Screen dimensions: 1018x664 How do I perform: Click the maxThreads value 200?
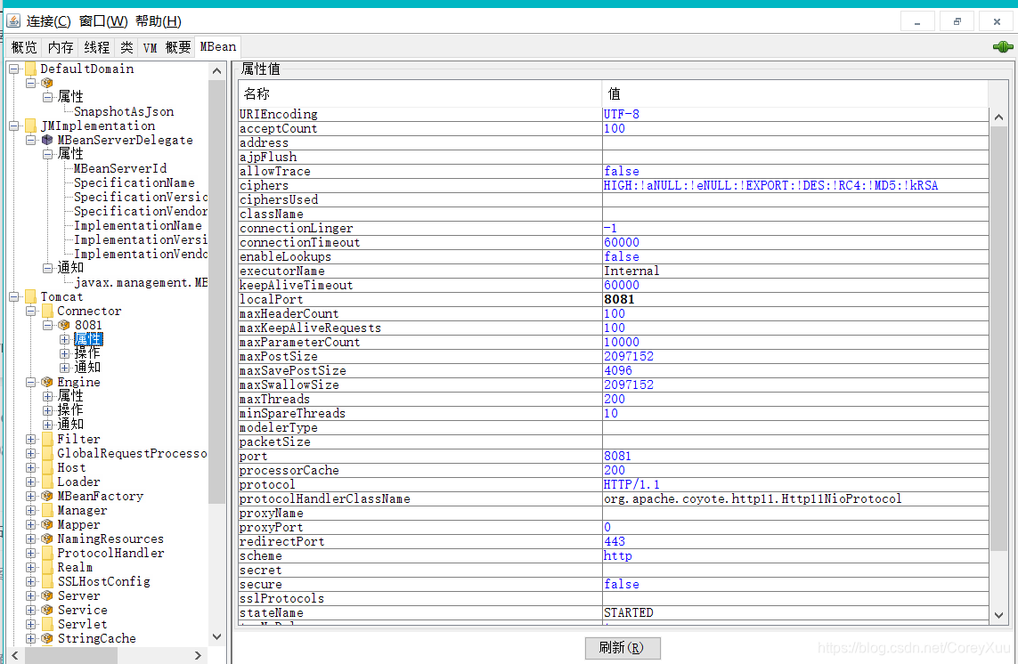tap(615, 399)
